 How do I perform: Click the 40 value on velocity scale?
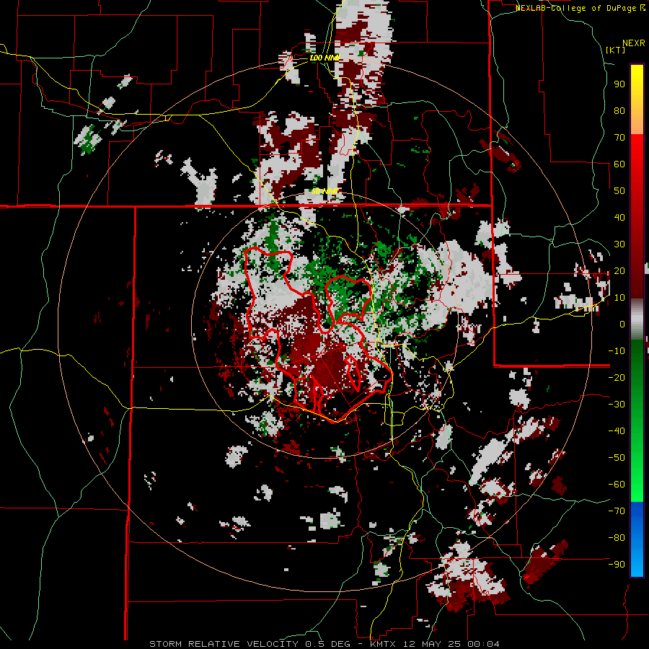pyautogui.click(x=619, y=218)
